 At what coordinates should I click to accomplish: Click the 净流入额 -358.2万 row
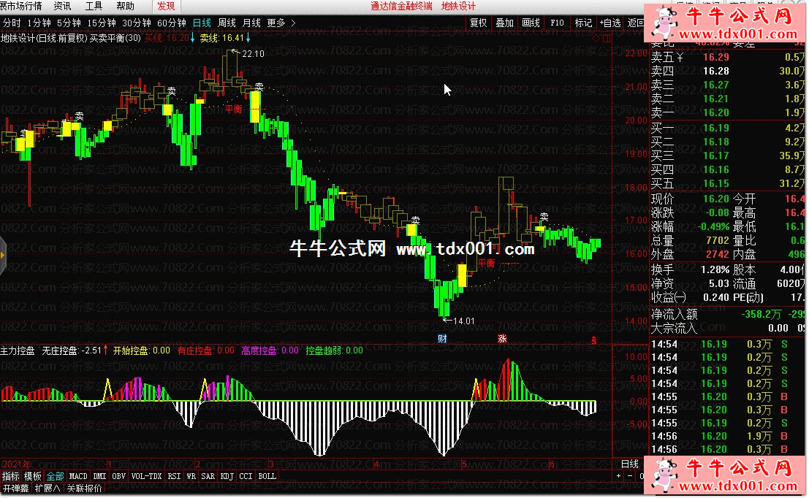729,314
